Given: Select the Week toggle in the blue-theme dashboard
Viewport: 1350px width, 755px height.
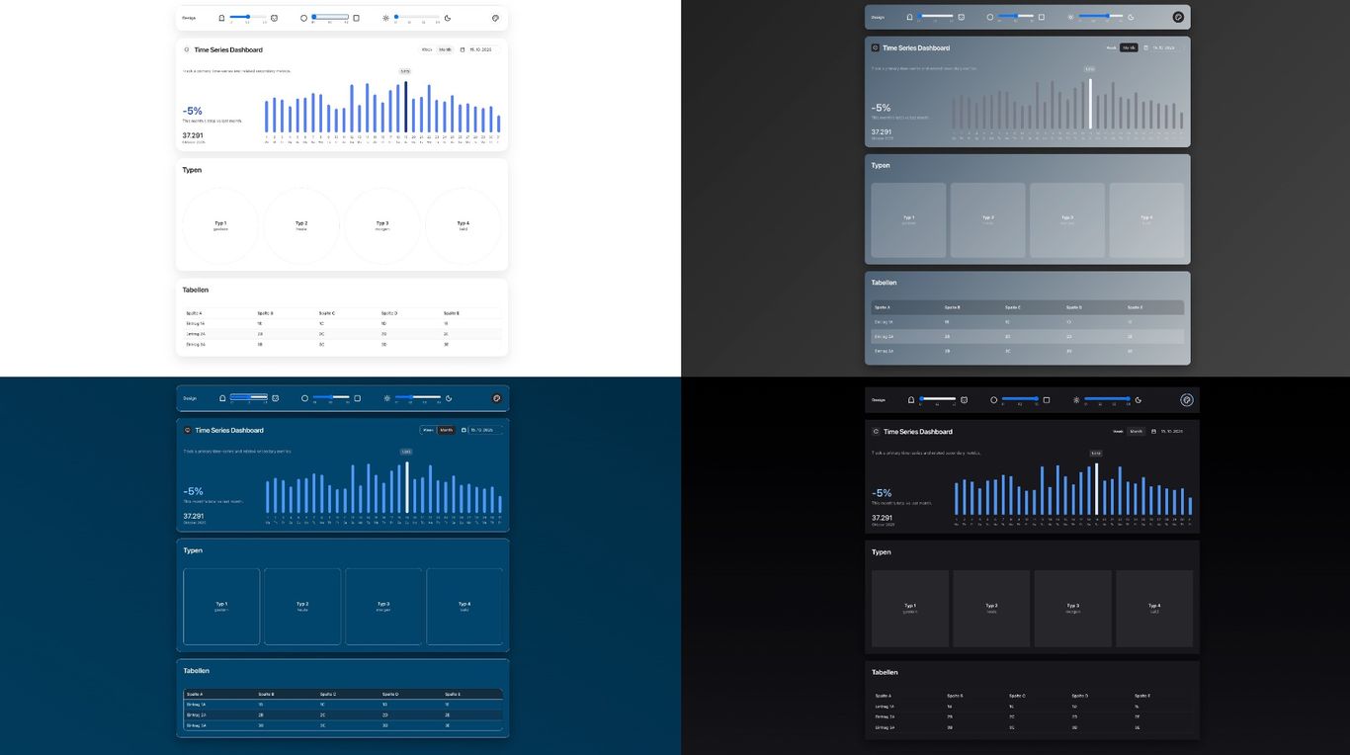Looking at the screenshot, I should tap(428, 430).
